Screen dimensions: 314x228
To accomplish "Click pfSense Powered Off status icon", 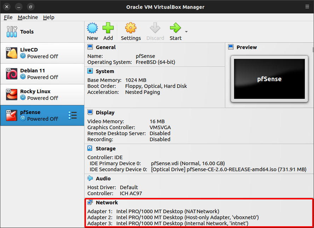I will click(x=23, y=118).
